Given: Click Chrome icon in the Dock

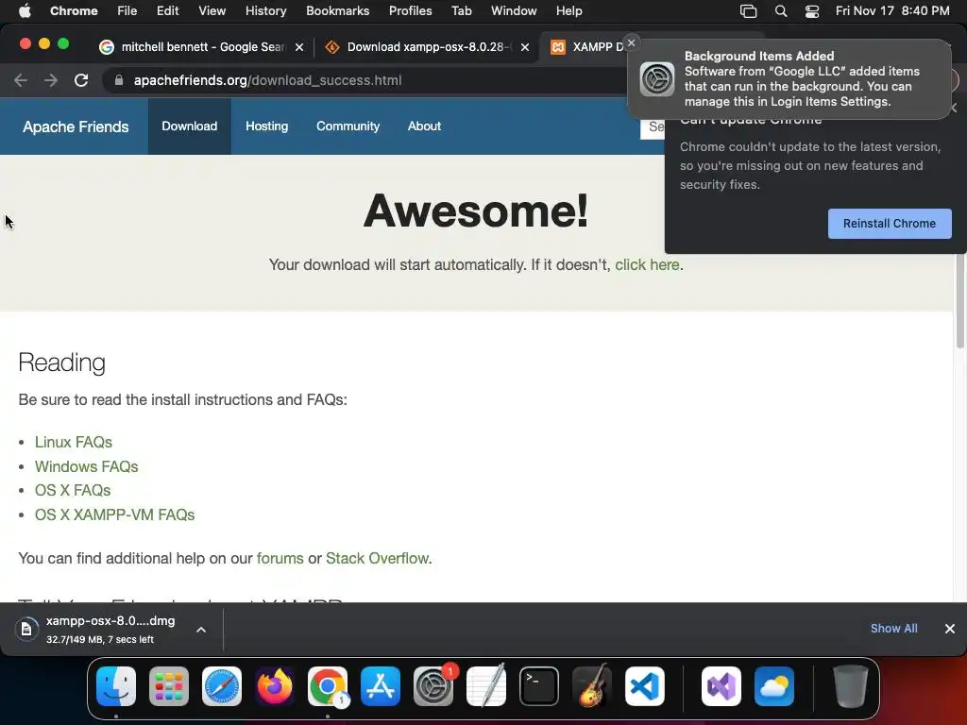Looking at the screenshot, I should coord(328,686).
